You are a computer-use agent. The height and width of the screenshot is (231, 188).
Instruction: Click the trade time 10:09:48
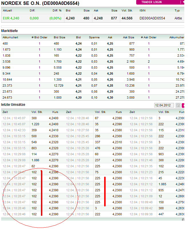pyautogui.click(x=147, y=202)
